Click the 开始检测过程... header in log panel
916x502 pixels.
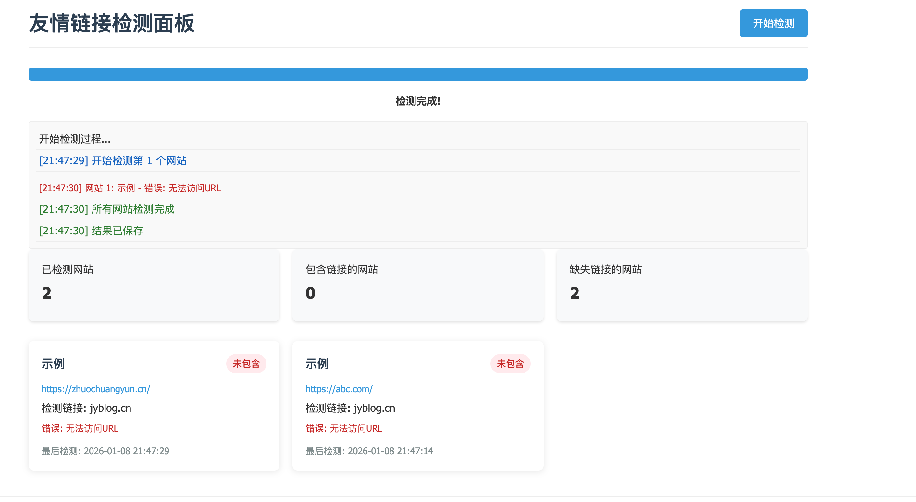74,140
